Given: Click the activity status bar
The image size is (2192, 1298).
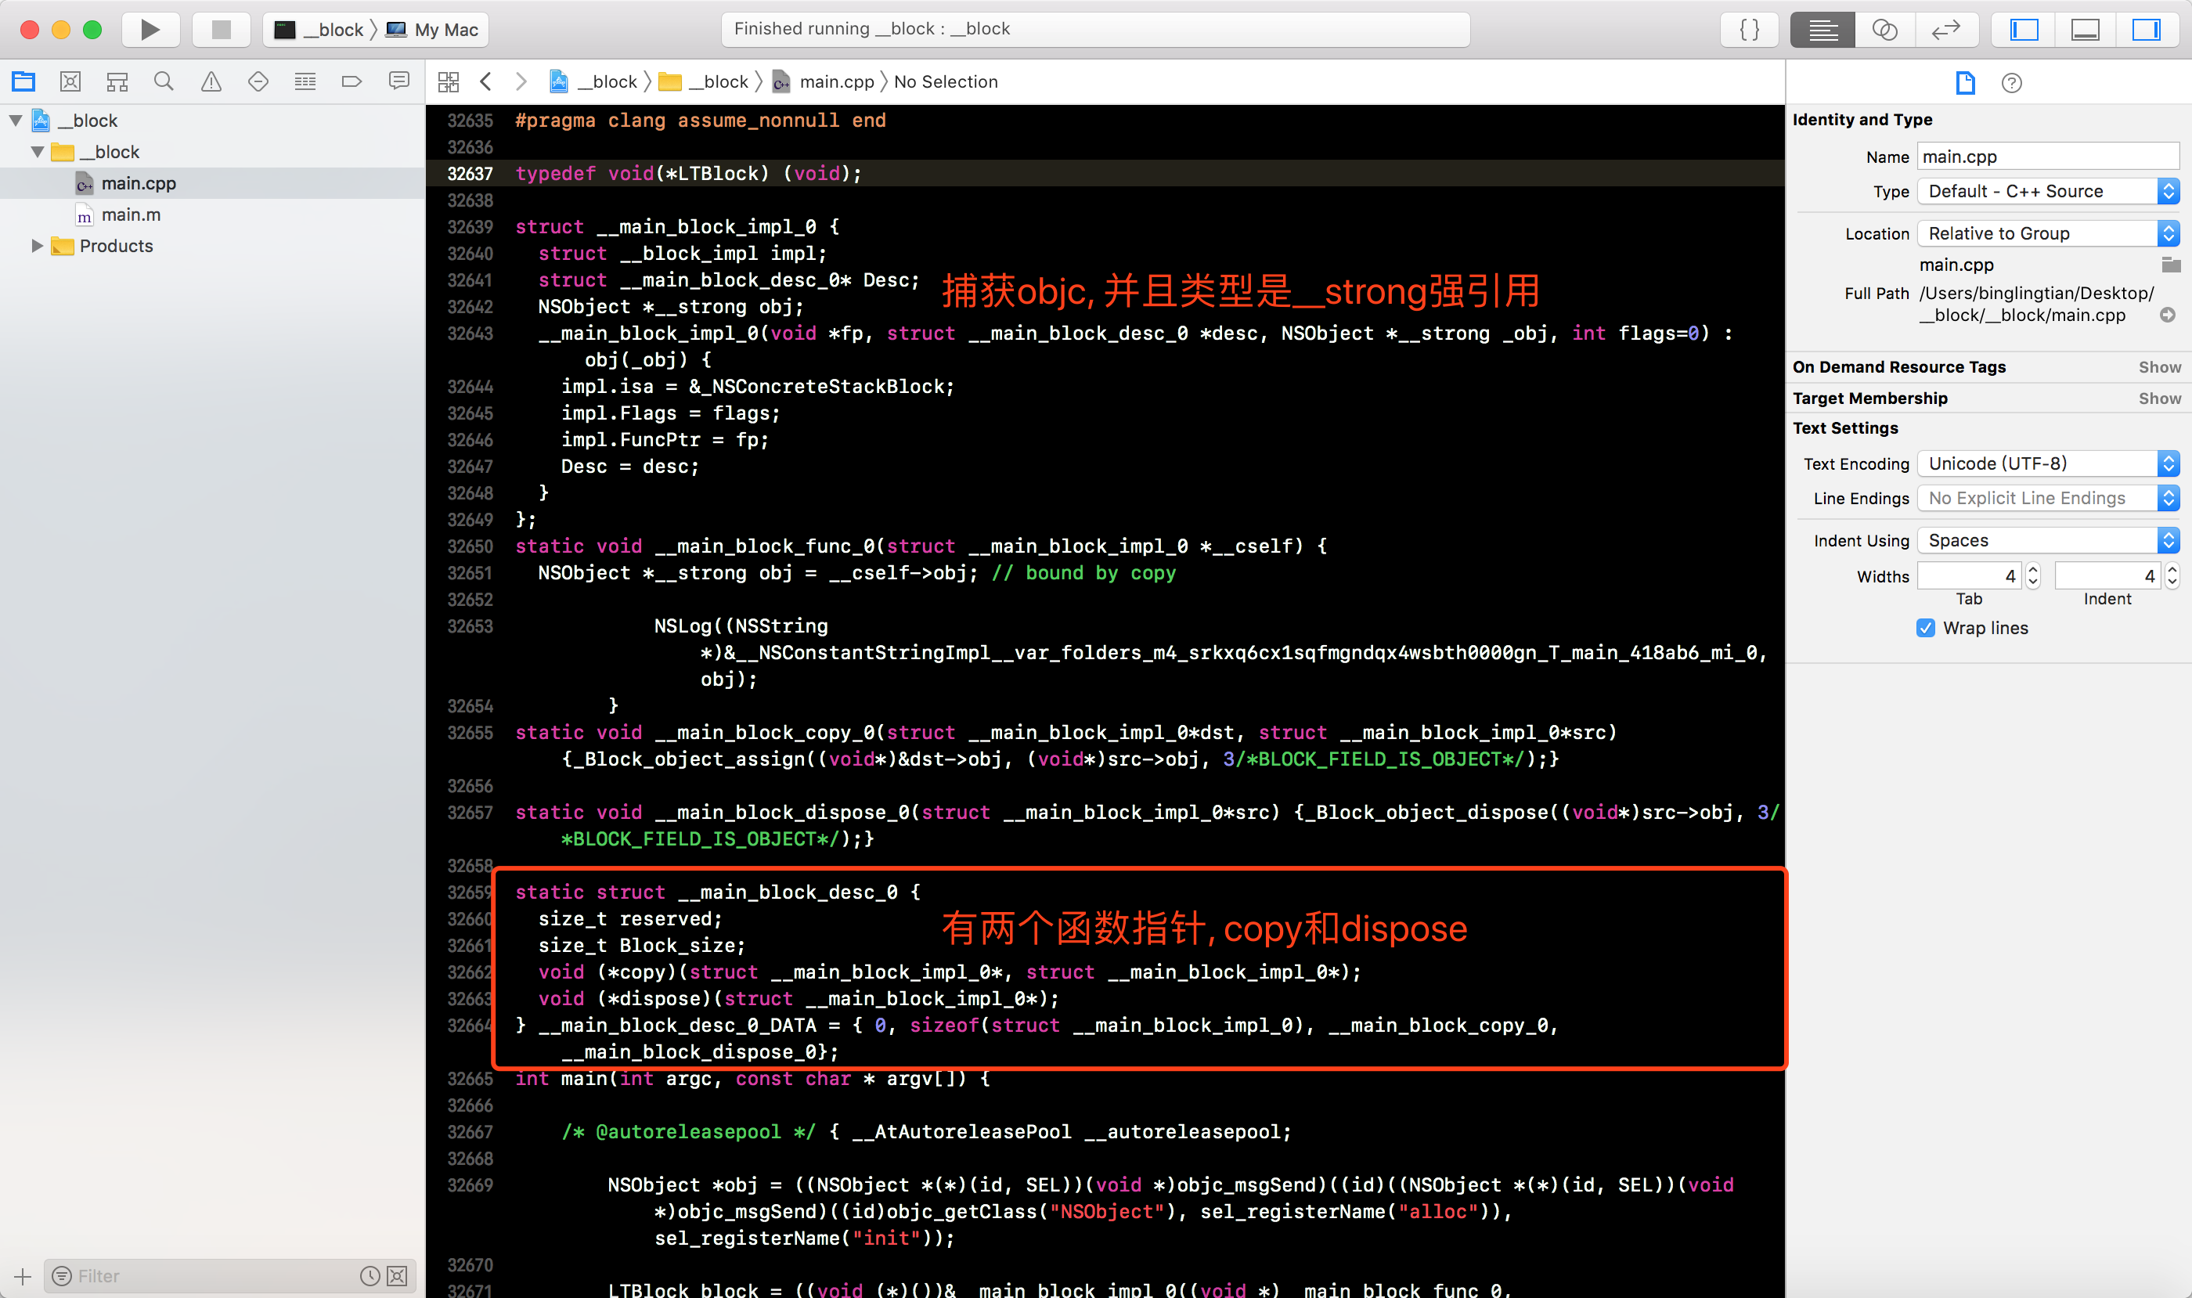Looking at the screenshot, I should click(x=1095, y=29).
